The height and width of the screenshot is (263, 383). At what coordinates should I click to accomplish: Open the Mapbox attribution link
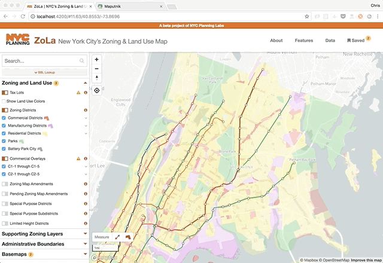pyautogui.click(x=309, y=261)
